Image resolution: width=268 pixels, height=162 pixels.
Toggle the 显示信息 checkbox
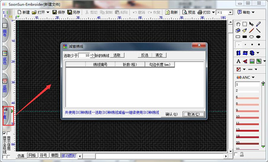[x=8, y=133]
